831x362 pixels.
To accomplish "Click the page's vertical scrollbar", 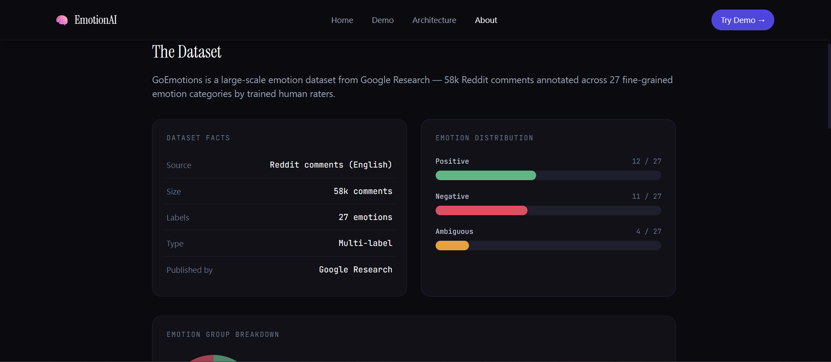I will pos(829,86).
